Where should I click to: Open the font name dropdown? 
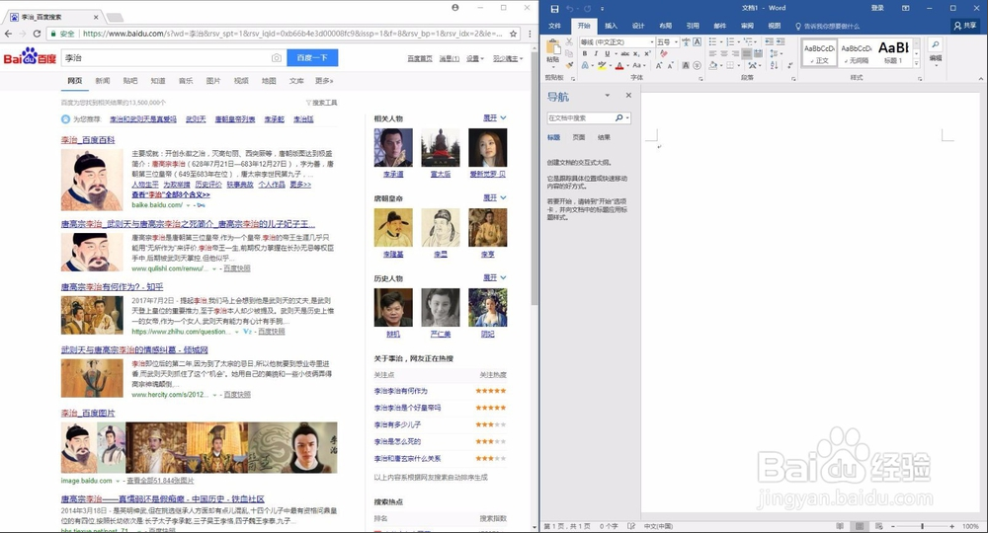(x=652, y=42)
